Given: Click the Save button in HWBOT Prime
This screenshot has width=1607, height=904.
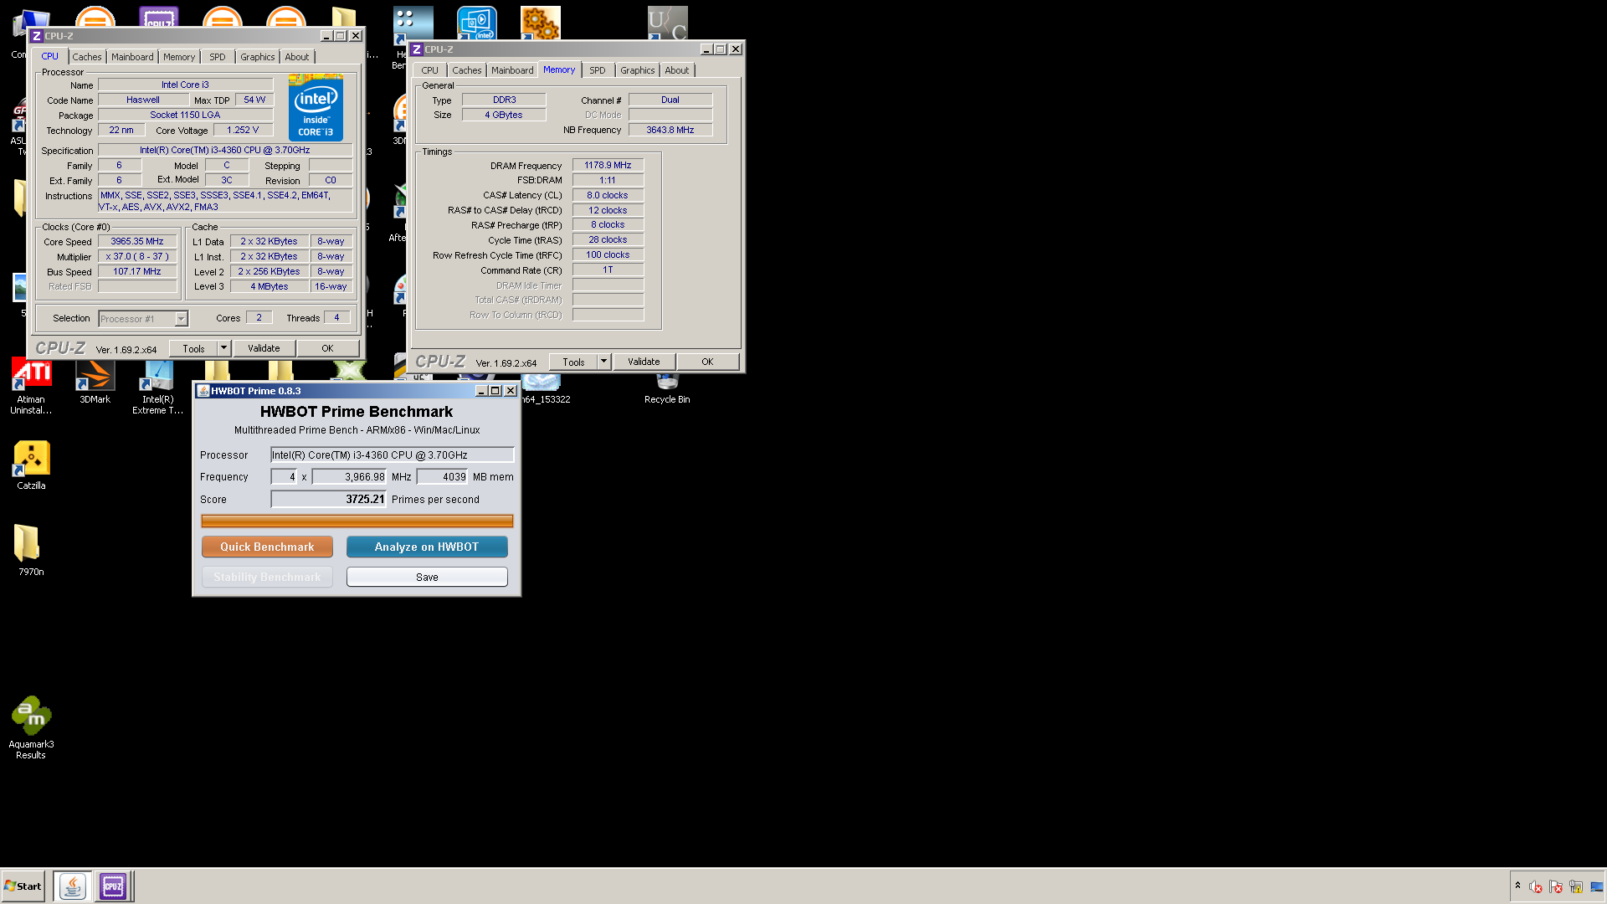Looking at the screenshot, I should pos(427,577).
